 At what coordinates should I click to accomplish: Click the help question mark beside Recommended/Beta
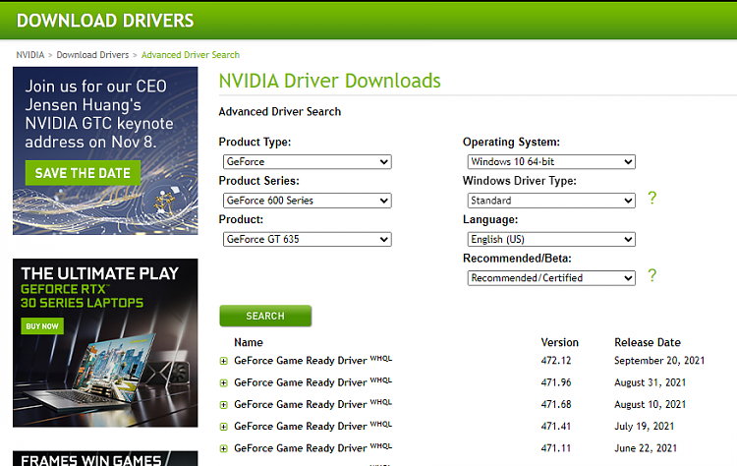pos(652,275)
